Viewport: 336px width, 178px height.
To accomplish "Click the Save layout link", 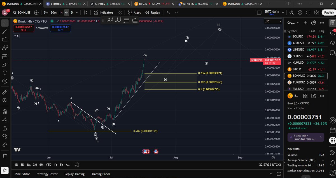I will pos(272,14).
